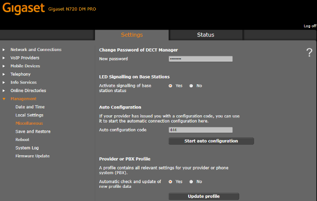Open Mobile Devices menu
Screen dimensions: 317x201
(25, 66)
